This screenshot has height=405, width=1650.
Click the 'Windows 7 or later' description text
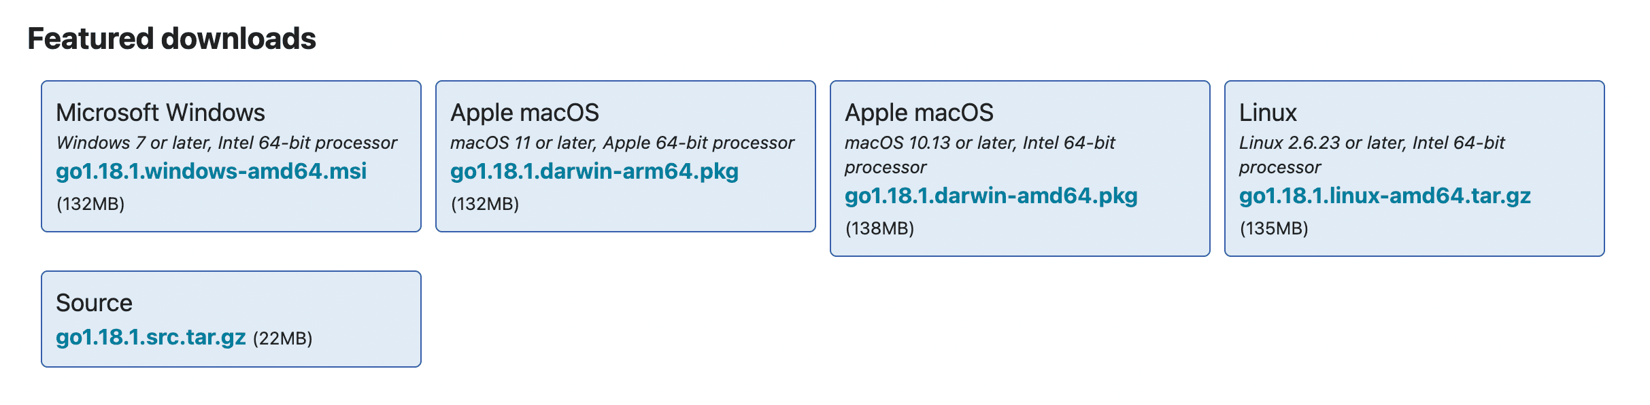click(226, 143)
